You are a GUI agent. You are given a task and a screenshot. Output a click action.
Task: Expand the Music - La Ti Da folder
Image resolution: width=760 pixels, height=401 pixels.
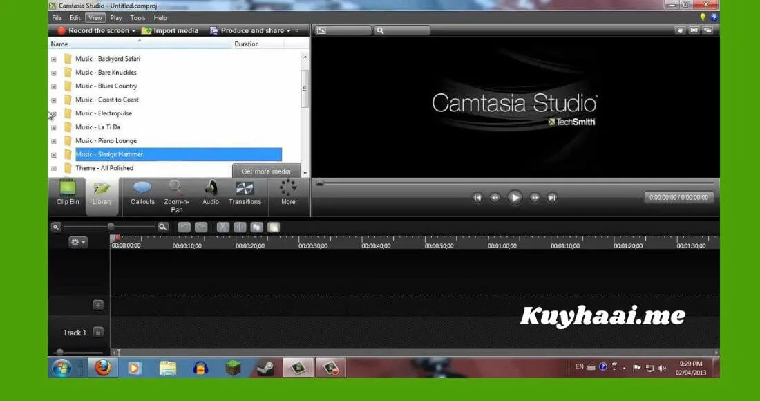tap(54, 127)
